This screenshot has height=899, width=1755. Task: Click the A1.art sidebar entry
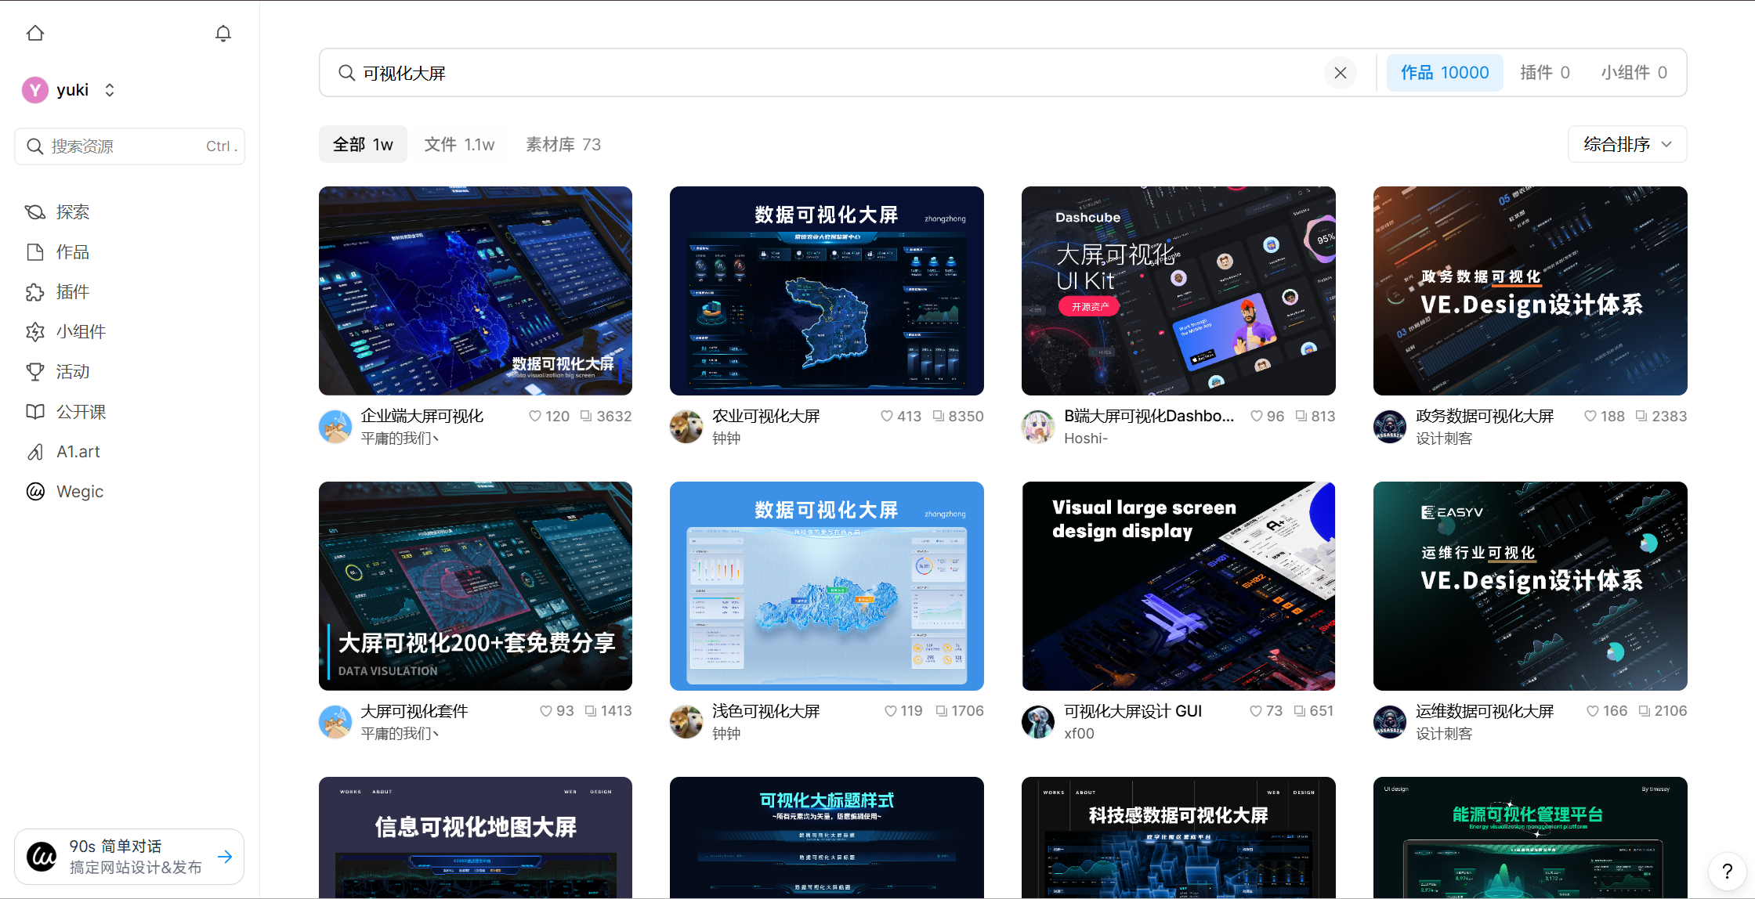click(x=35, y=451)
